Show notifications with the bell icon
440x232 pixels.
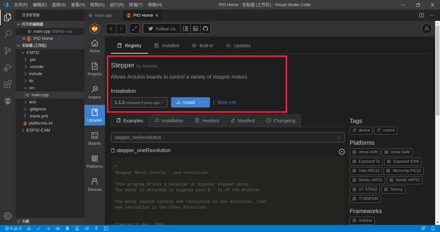433,228
